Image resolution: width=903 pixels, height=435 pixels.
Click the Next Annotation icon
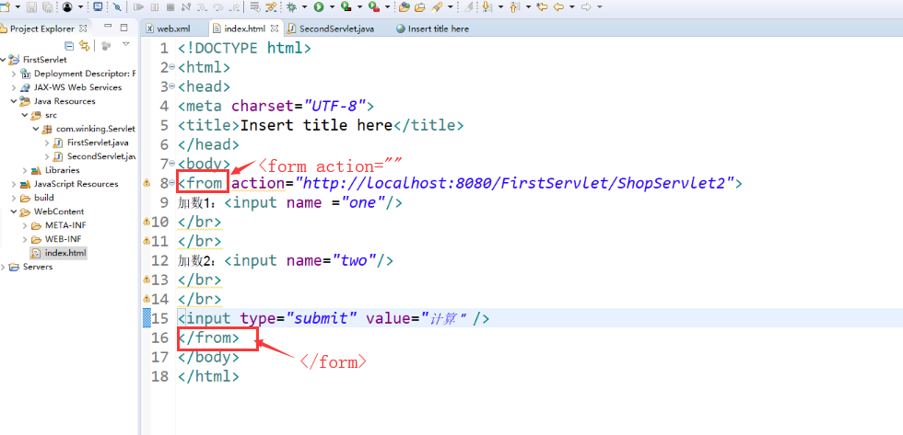[x=487, y=6]
